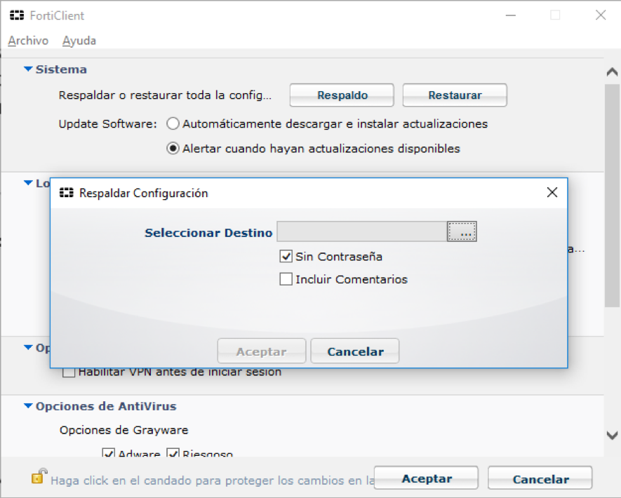Viewport: 621px width, 498px height.
Task: Toggle Habilitar VPN antes de iniciar sesión
Action: click(69, 372)
